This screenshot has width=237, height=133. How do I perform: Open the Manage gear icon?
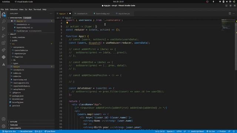coord(3,126)
